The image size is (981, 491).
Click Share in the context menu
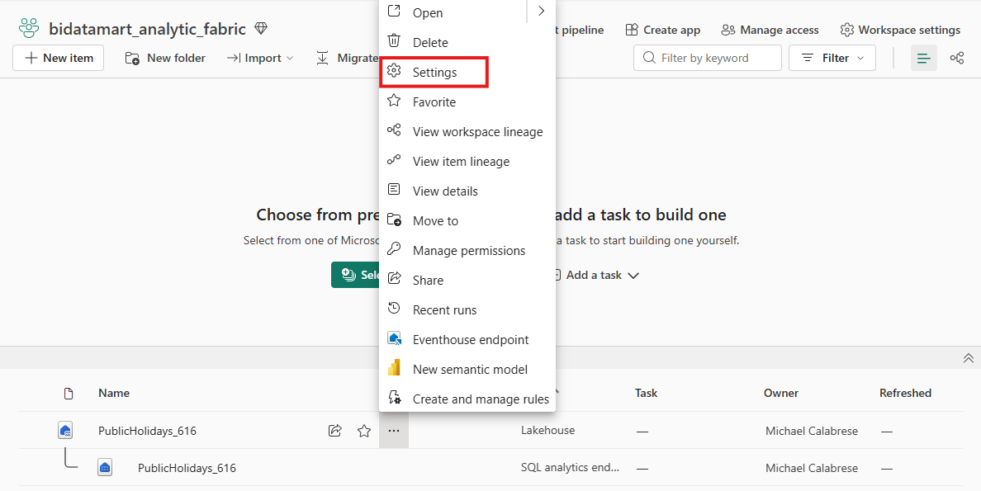click(x=467, y=281)
